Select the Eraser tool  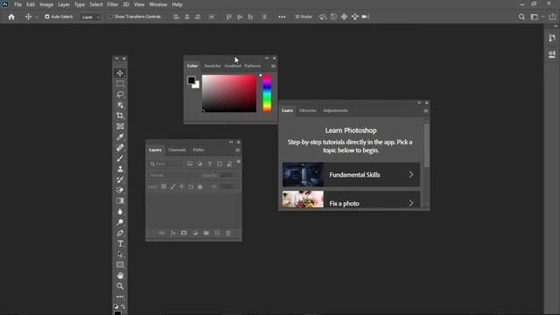120,190
